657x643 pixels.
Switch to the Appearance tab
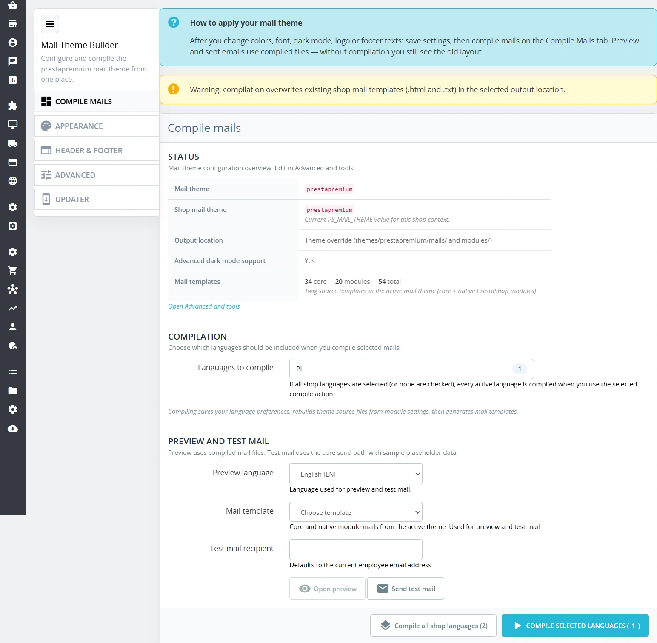tap(97, 126)
